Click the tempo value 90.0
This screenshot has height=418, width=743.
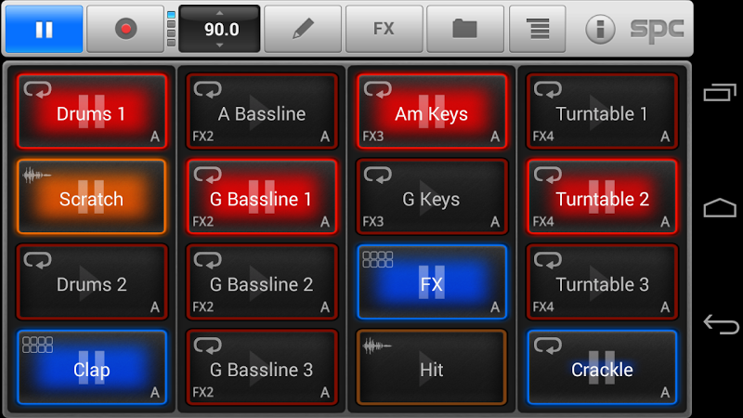tap(221, 30)
